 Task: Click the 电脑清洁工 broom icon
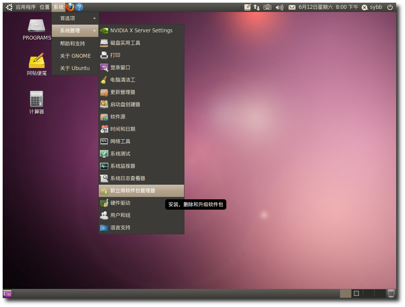tap(104, 80)
